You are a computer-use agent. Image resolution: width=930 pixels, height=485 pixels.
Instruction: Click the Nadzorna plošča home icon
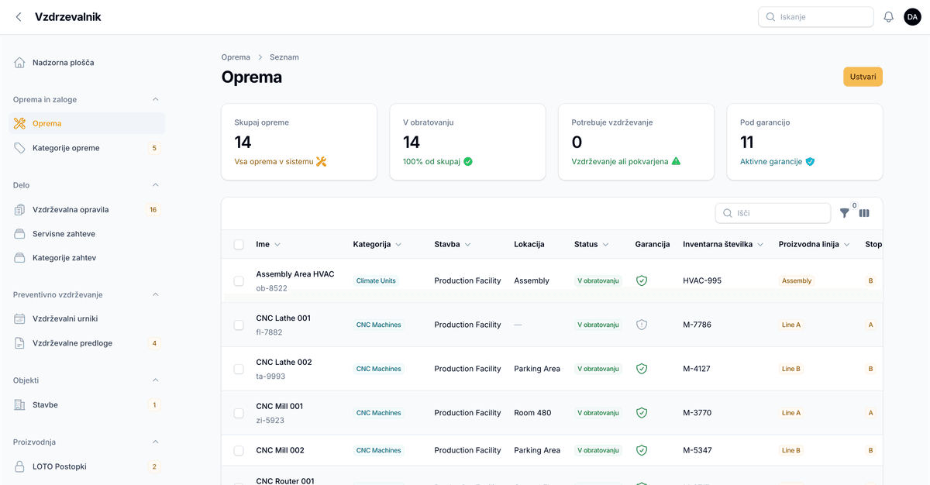point(19,63)
